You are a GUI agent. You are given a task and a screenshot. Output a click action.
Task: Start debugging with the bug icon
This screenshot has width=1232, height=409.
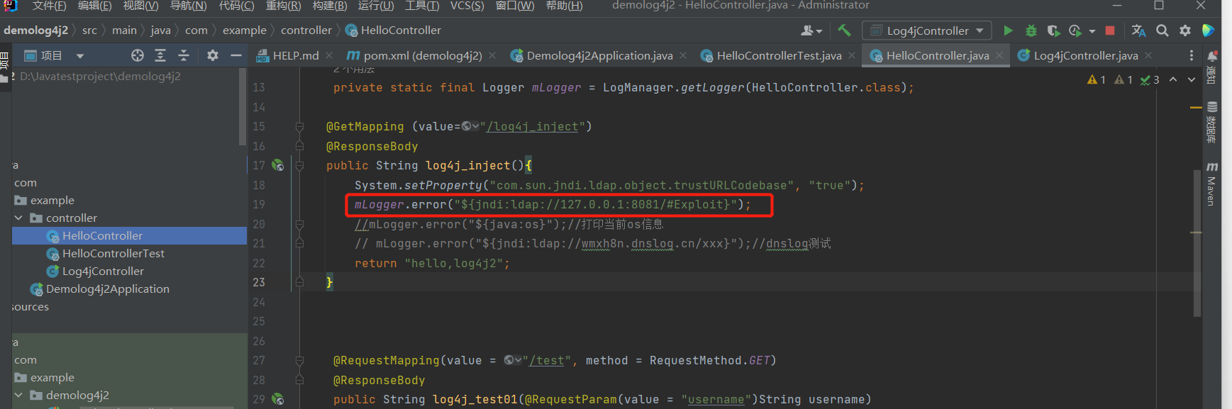(x=1031, y=30)
